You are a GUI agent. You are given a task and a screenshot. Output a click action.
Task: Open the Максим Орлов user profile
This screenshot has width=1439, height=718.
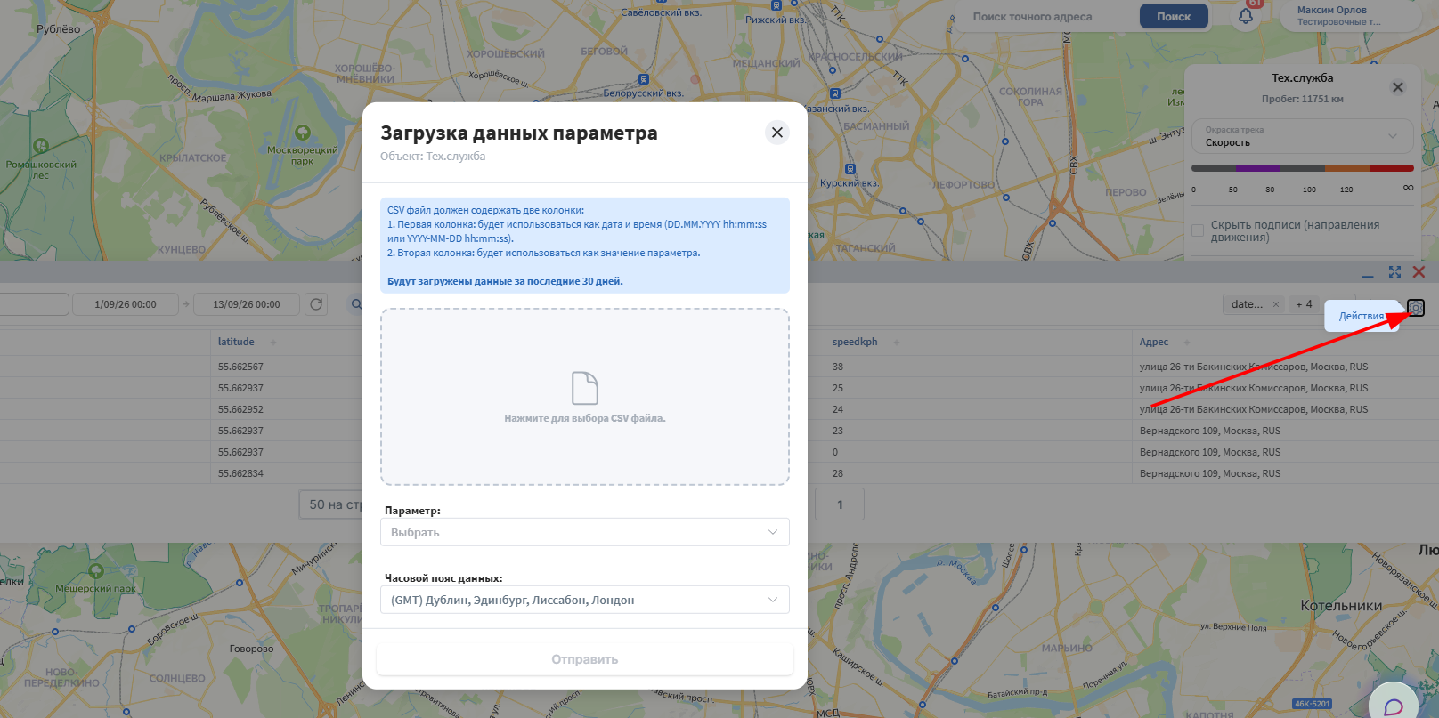coord(1339,15)
